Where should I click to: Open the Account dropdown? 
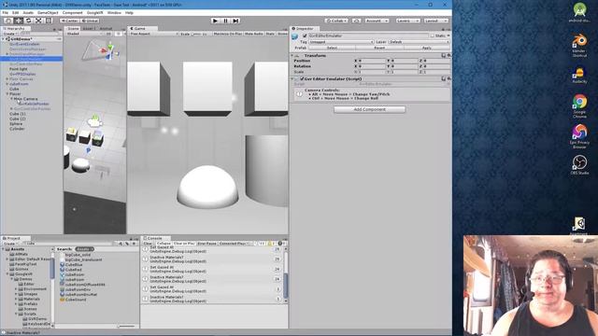[x=377, y=21]
